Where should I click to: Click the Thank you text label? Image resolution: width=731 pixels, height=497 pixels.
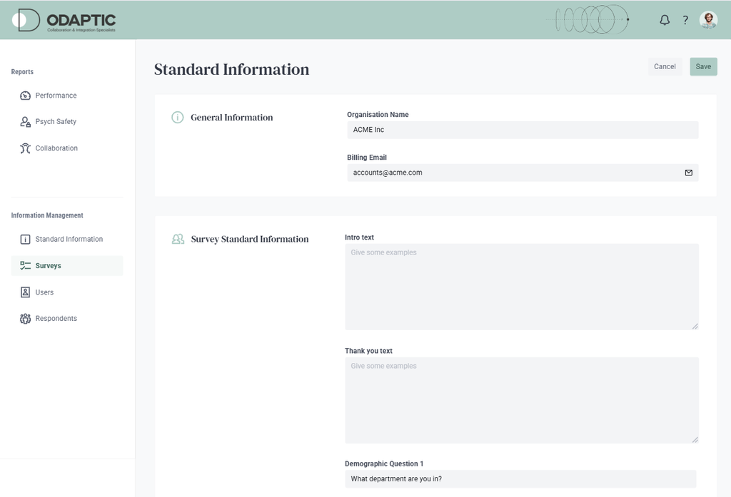point(369,351)
